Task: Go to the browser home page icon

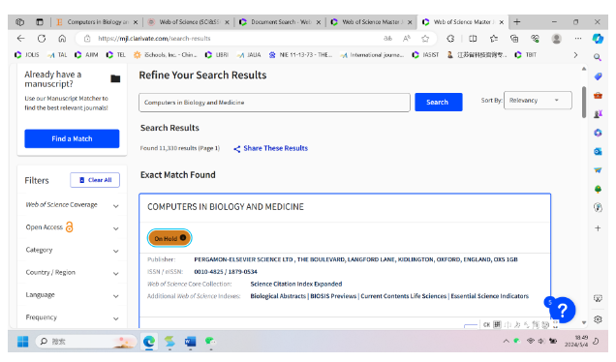Action: pos(62,39)
